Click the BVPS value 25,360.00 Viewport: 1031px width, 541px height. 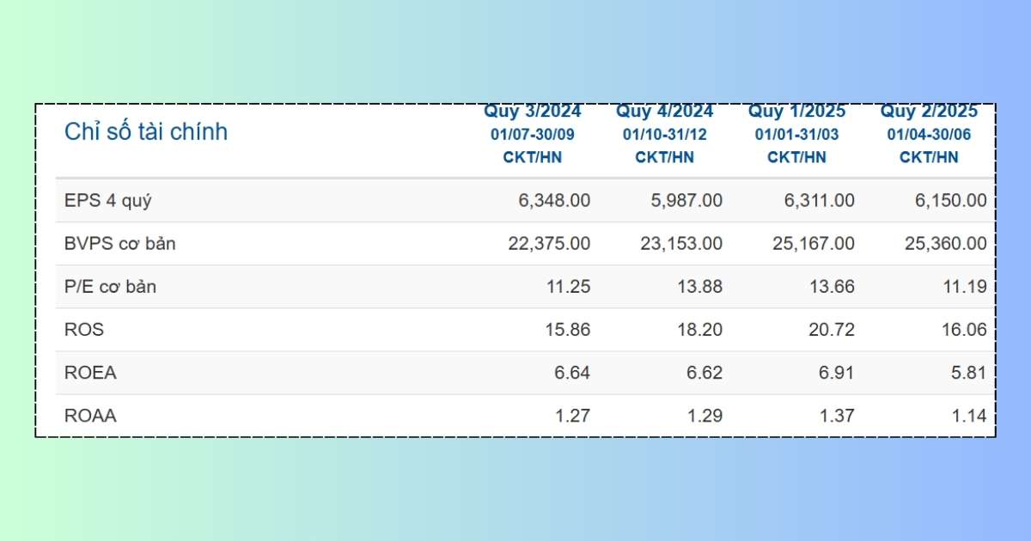click(945, 244)
